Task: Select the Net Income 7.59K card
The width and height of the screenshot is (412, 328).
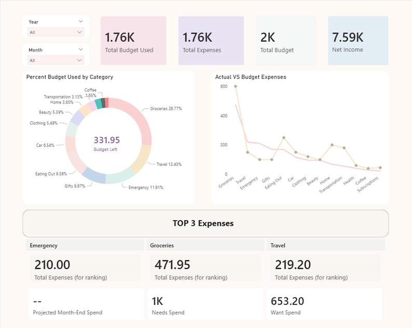Action: (358, 40)
